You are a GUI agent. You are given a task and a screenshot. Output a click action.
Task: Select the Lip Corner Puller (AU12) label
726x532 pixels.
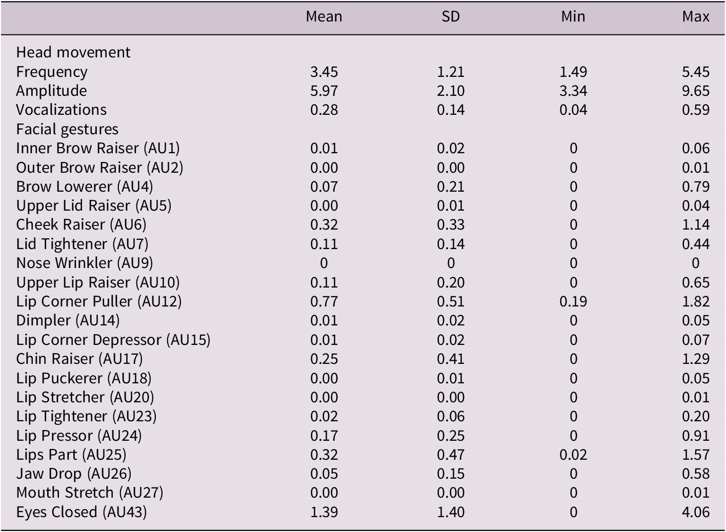99,301
